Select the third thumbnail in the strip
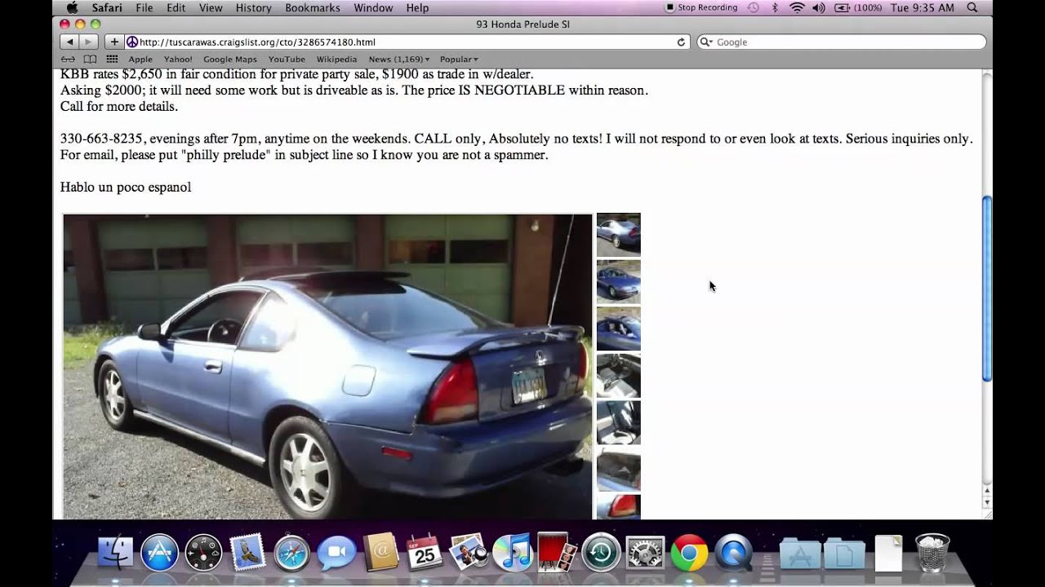 [x=619, y=329]
